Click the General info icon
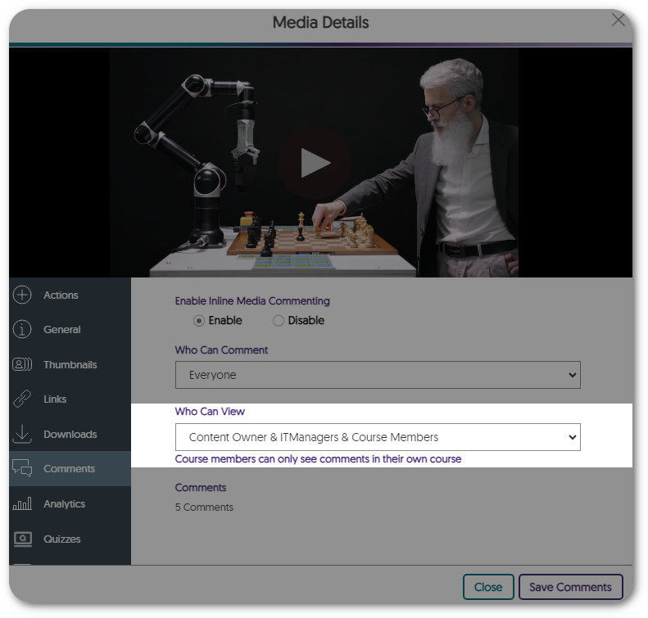Image resolution: width=648 pixels, height=618 pixels. coord(22,329)
